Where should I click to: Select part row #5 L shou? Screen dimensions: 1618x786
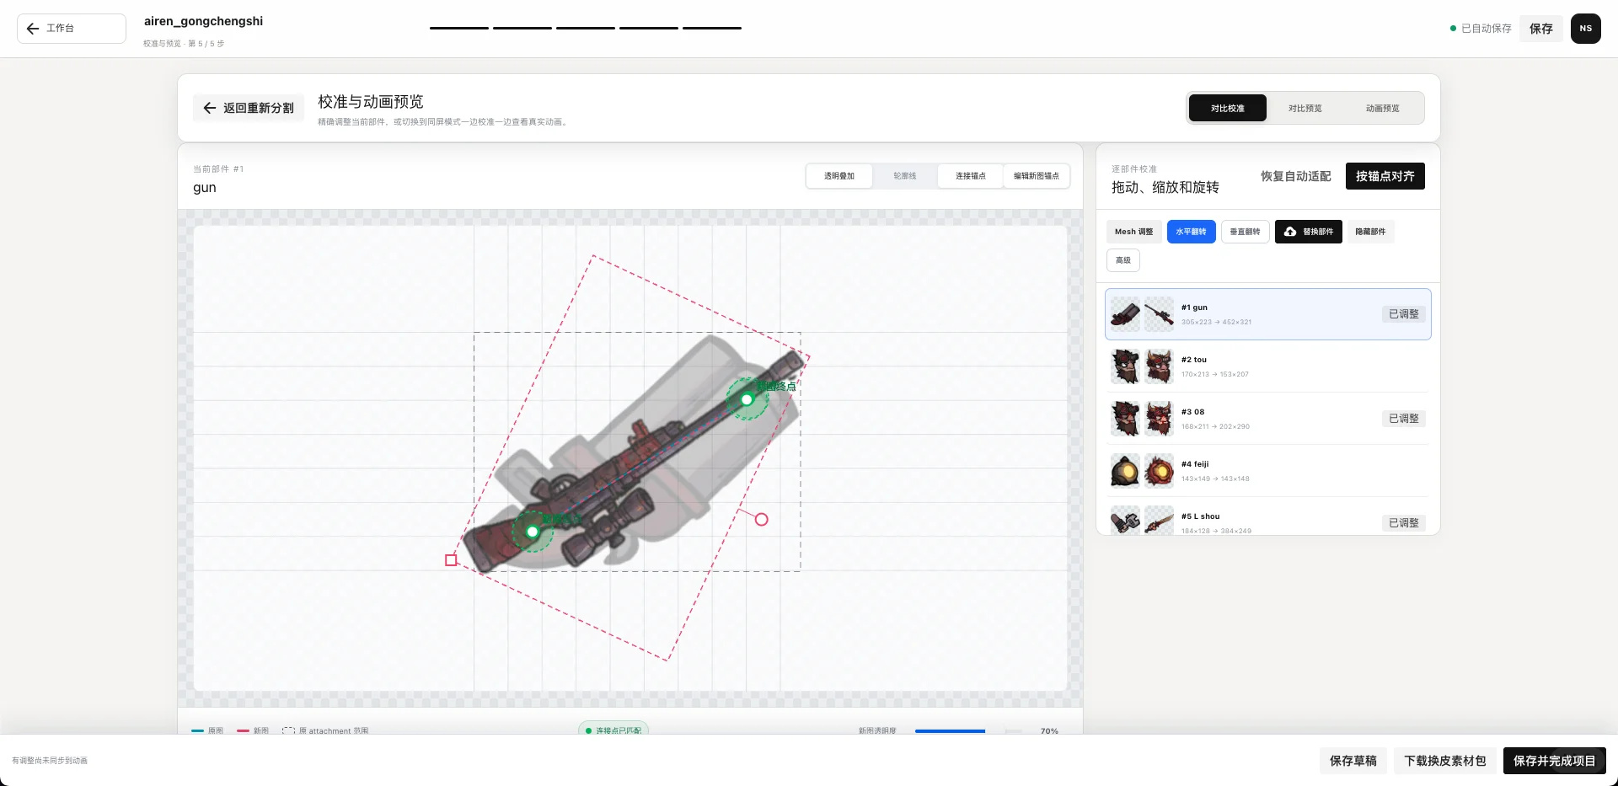(x=1267, y=517)
